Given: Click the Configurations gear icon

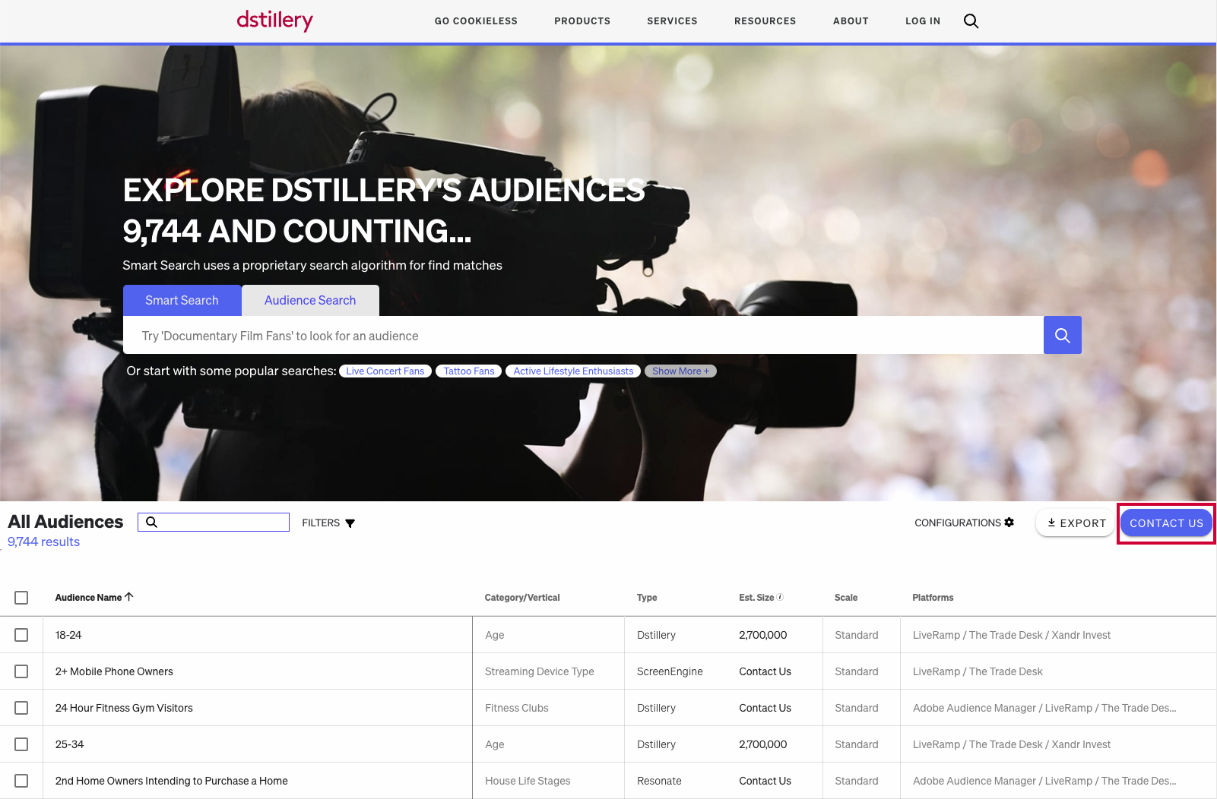Looking at the screenshot, I should click(1009, 523).
